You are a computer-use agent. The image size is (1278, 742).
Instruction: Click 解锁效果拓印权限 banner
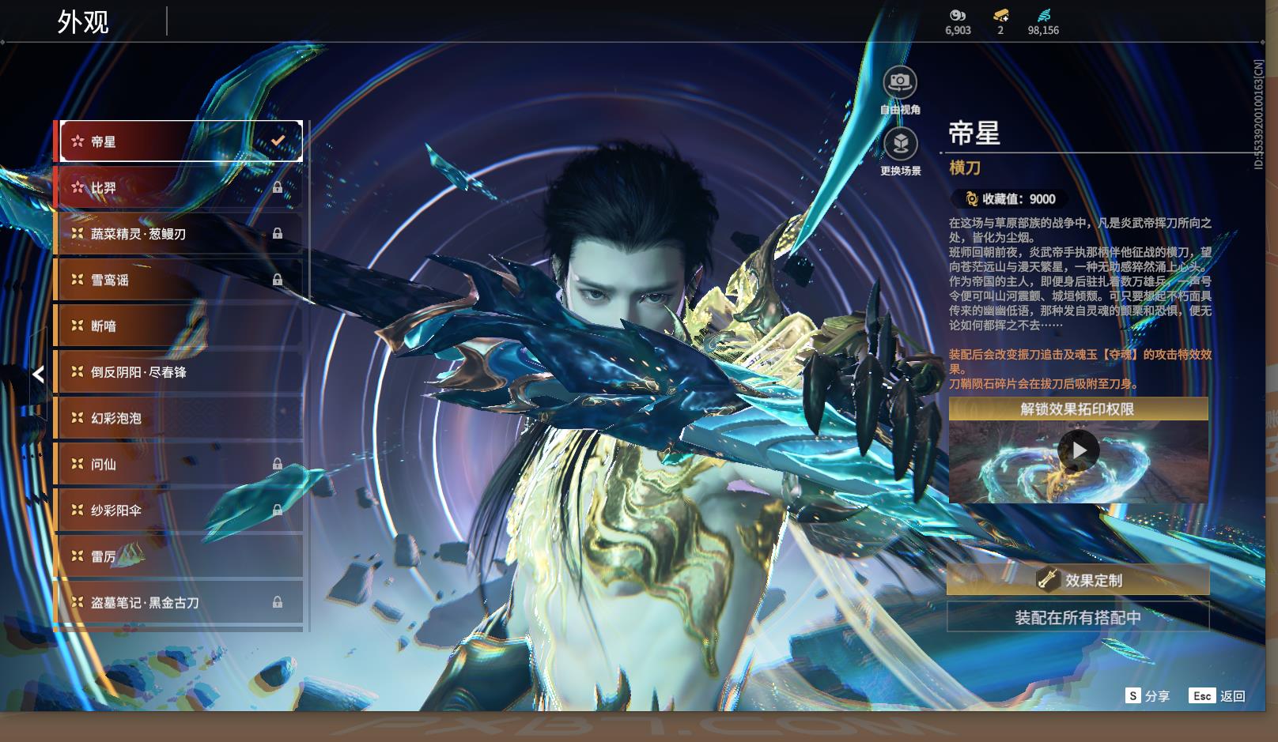click(1078, 409)
